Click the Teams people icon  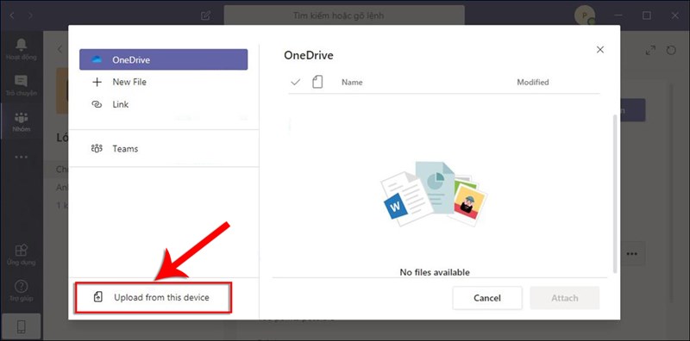(97, 148)
